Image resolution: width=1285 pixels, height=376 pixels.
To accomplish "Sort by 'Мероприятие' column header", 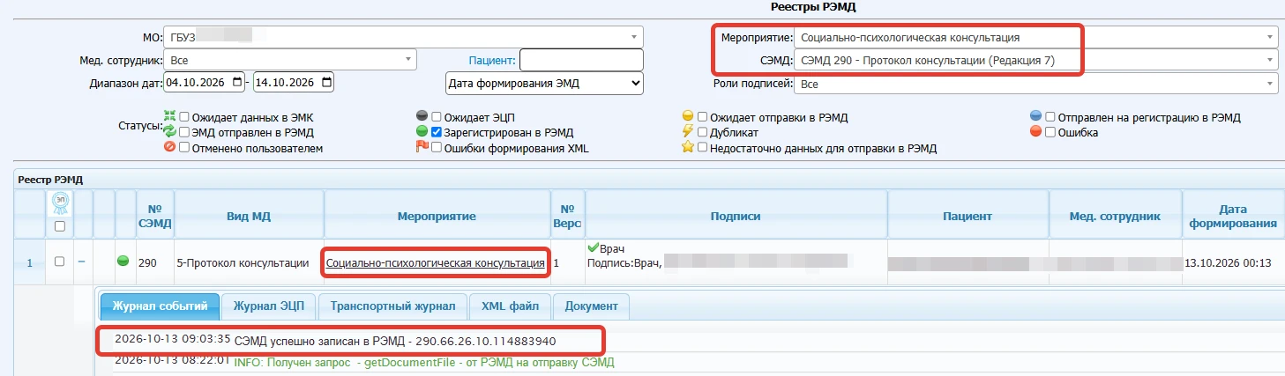I will tap(437, 216).
